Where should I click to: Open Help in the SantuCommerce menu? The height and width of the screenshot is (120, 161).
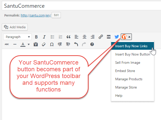133,95
